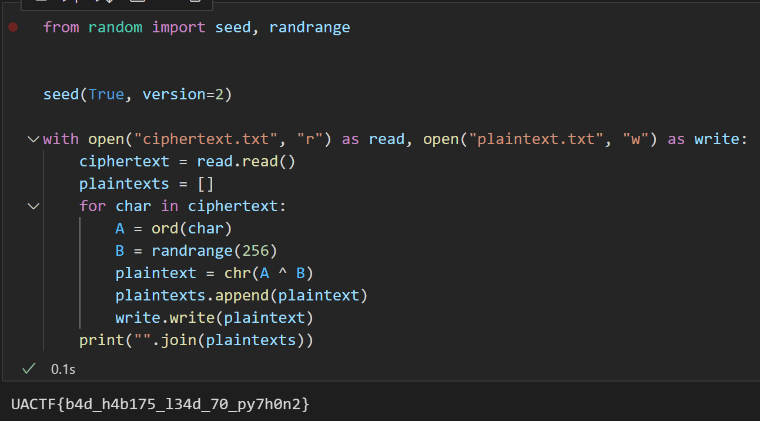Click the 0.1s execution time label
Screen dimensions: 760x421
pos(63,369)
